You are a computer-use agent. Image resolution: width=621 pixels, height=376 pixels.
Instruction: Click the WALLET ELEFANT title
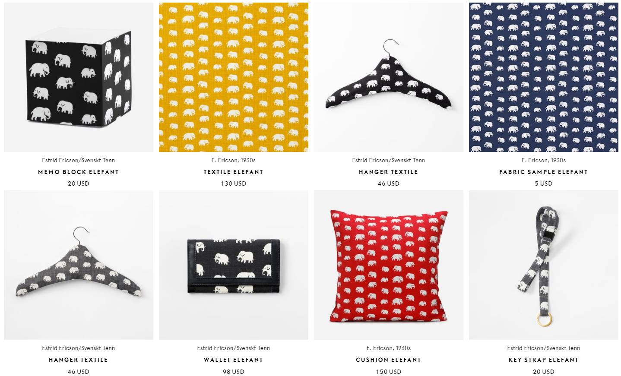tap(234, 360)
